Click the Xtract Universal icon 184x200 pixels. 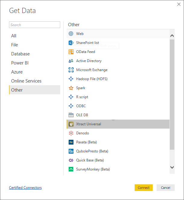click(x=71, y=124)
